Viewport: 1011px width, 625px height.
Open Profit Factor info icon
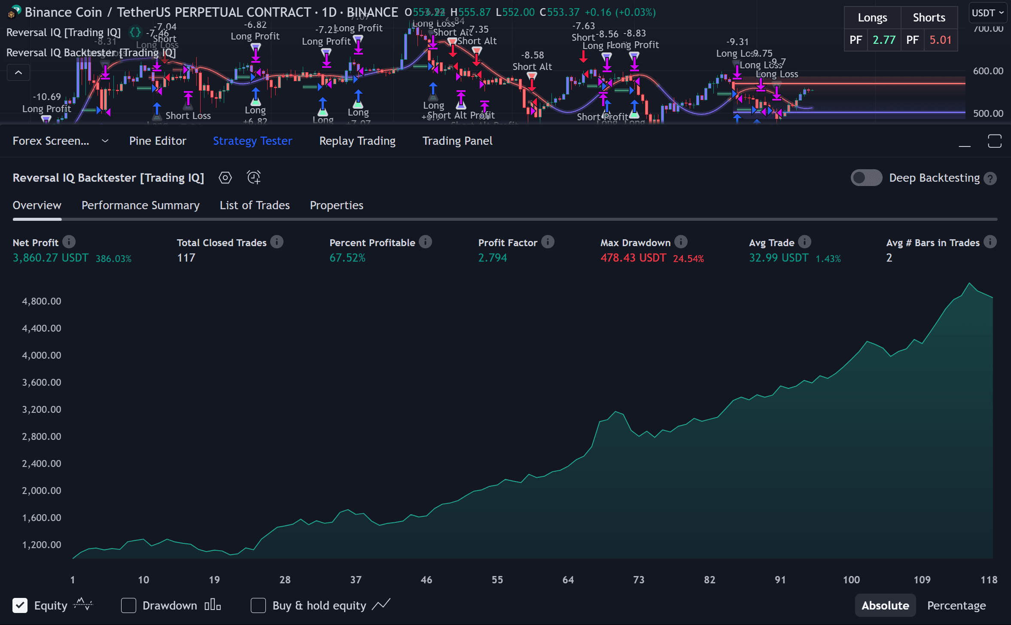coord(548,242)
